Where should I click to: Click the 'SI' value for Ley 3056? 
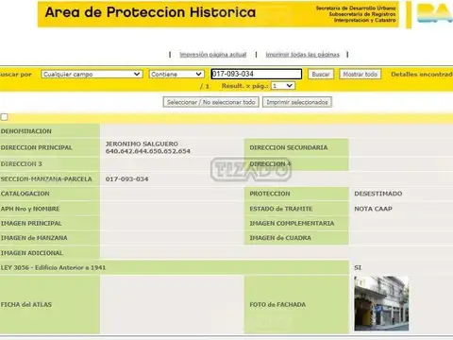358,267
